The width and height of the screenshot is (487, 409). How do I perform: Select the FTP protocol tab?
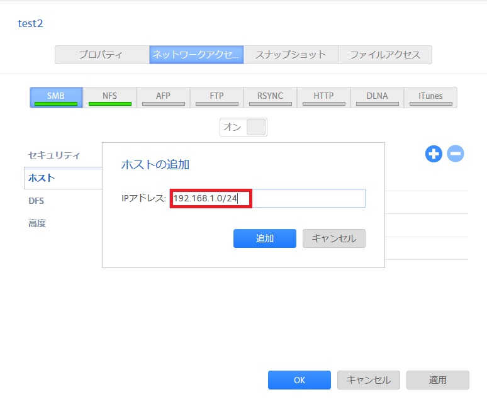pos(217,98)
